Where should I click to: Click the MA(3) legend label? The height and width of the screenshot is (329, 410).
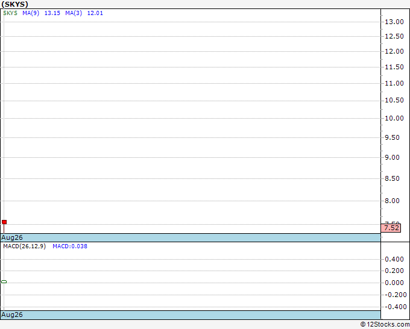tap(74, 13)
